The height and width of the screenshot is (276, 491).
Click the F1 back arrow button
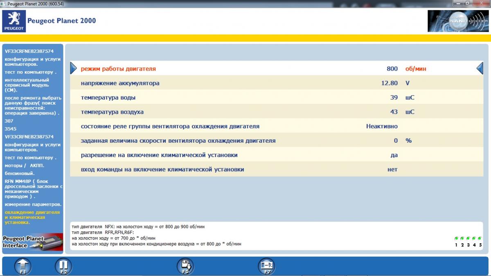coord(23,267)
